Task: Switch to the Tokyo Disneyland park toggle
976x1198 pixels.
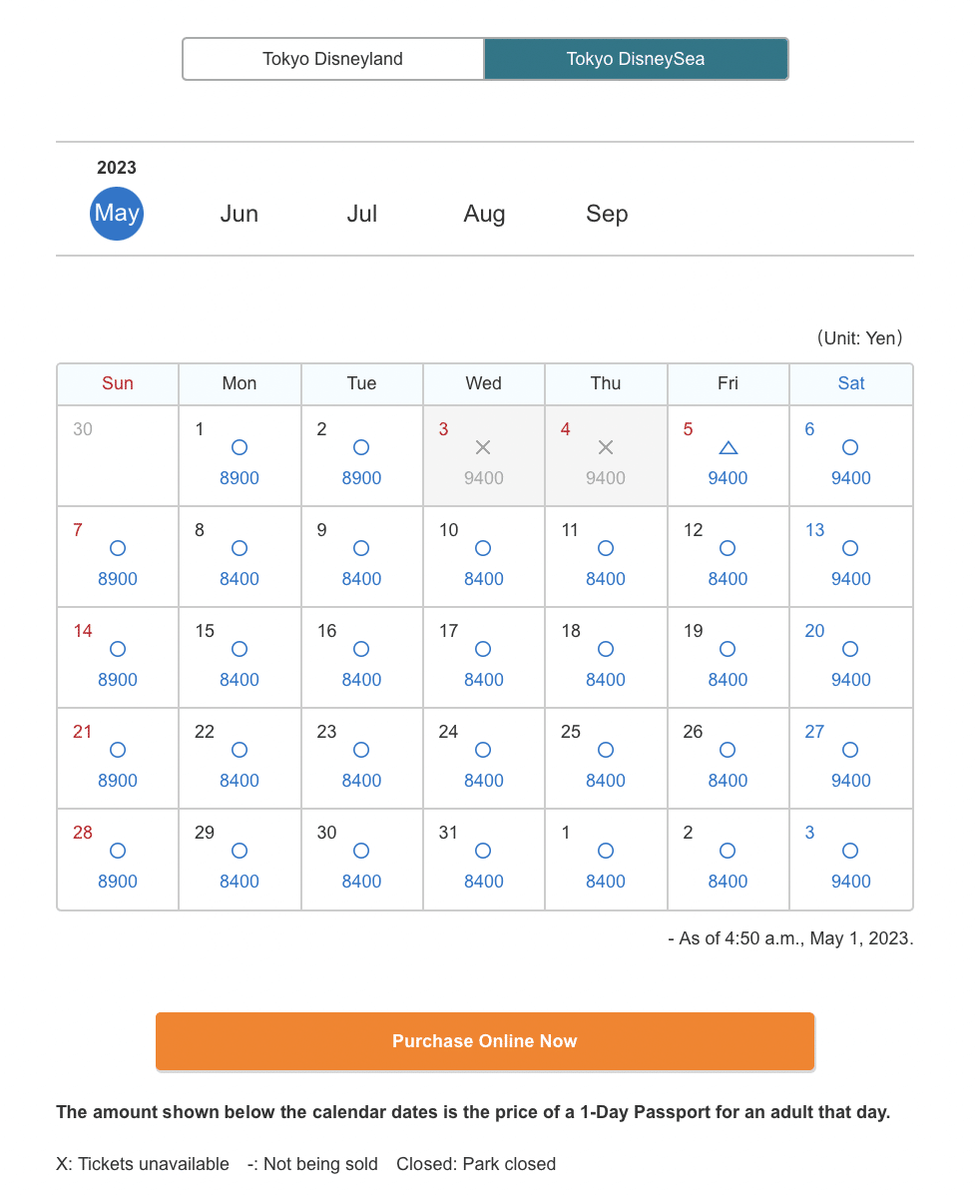Action: (333, 59)
